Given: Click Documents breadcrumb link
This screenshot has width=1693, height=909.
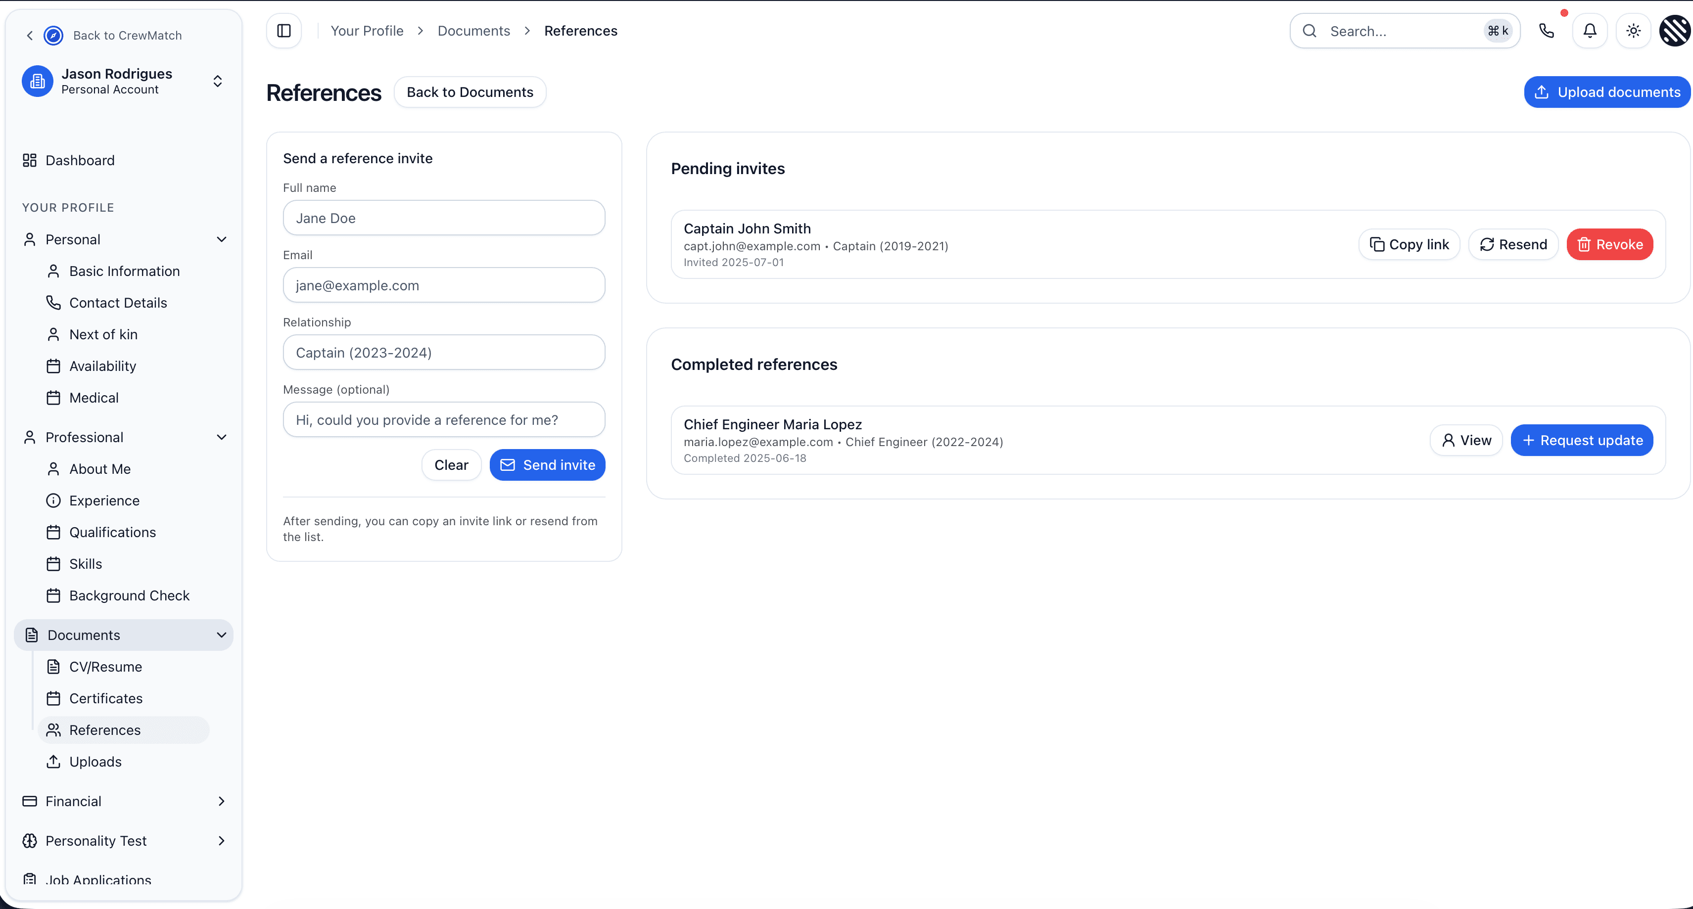Looking at the screenshot, I should pyautogui.click(x=473, y=31).
